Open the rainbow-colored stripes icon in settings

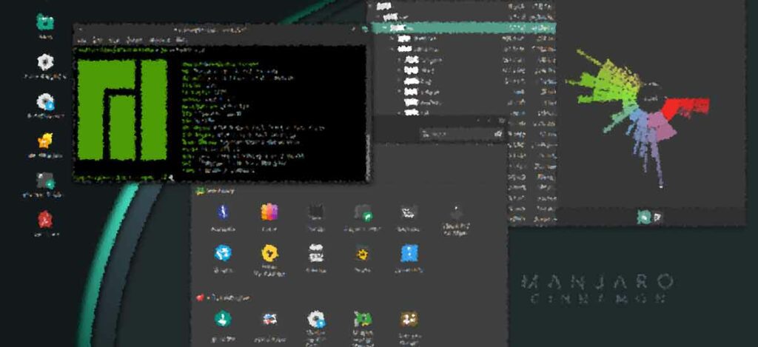coord(269,212)
